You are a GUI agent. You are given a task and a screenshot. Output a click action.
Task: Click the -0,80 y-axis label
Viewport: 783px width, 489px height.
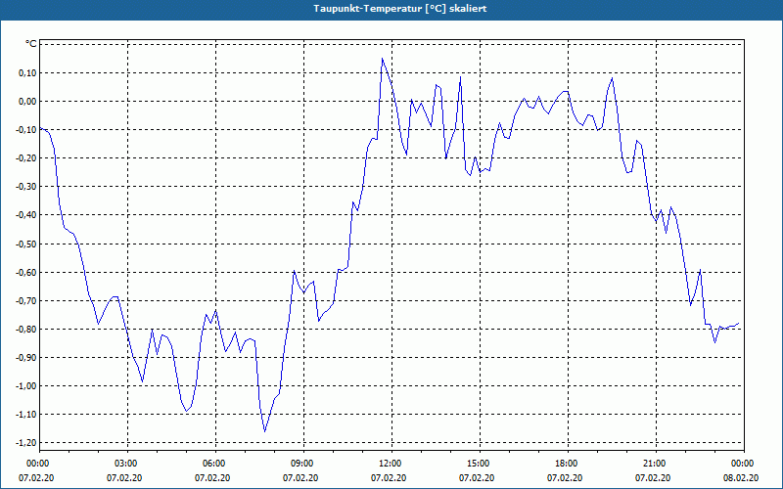tap(26, 330)
